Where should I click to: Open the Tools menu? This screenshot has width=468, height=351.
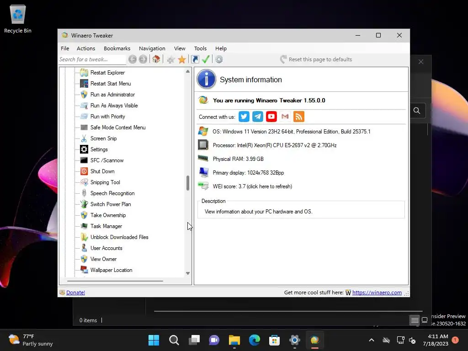[200, 48]
